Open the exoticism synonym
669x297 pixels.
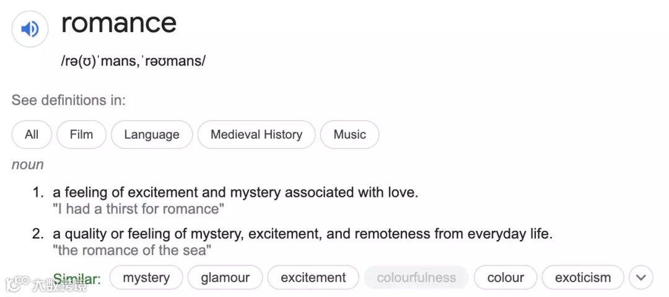pyautogui.click(x=583, y=278)
